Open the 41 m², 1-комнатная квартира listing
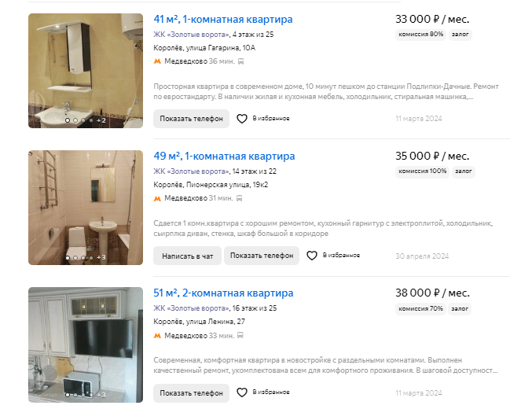Screen dimensions: 521x409 [x=223, y=20]
